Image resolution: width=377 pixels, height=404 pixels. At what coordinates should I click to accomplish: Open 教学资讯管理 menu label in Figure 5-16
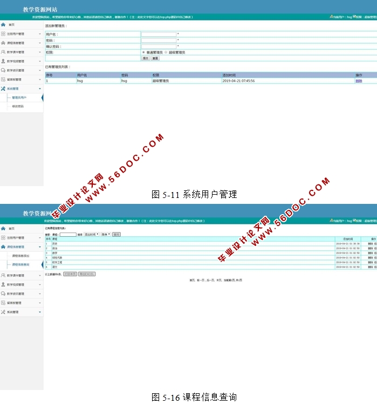(x=16, y=294)
